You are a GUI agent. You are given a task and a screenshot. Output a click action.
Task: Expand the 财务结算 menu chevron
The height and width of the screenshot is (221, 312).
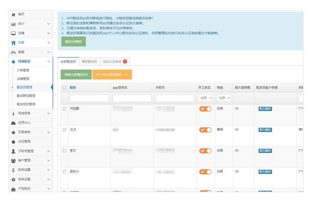coord(49,170)
